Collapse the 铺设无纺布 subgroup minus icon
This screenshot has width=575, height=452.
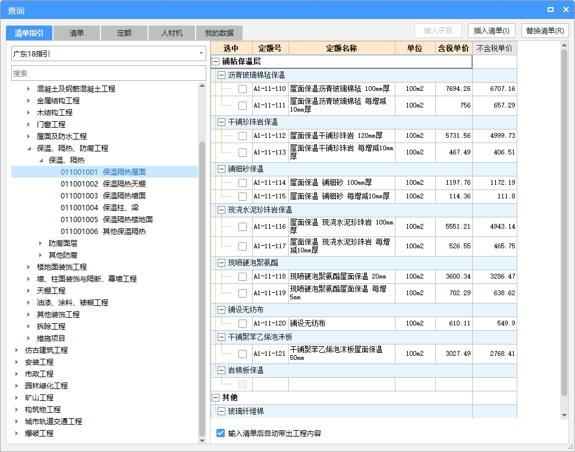click(221, 310)
